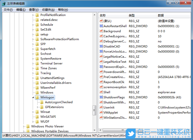This screenshot has width=193, height=140.
Task: Select the LegalNoticeCa... value name
Action: coord(115,57)
